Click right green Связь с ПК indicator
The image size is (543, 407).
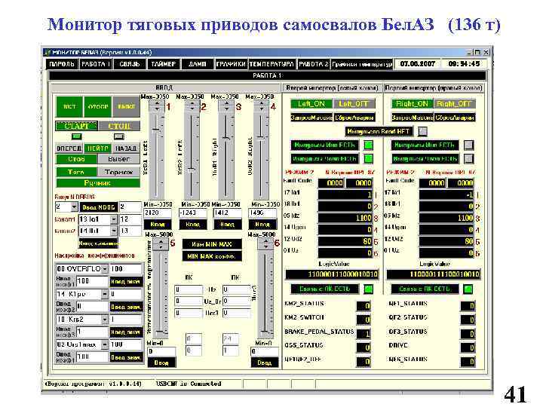(x=468, y=289)
